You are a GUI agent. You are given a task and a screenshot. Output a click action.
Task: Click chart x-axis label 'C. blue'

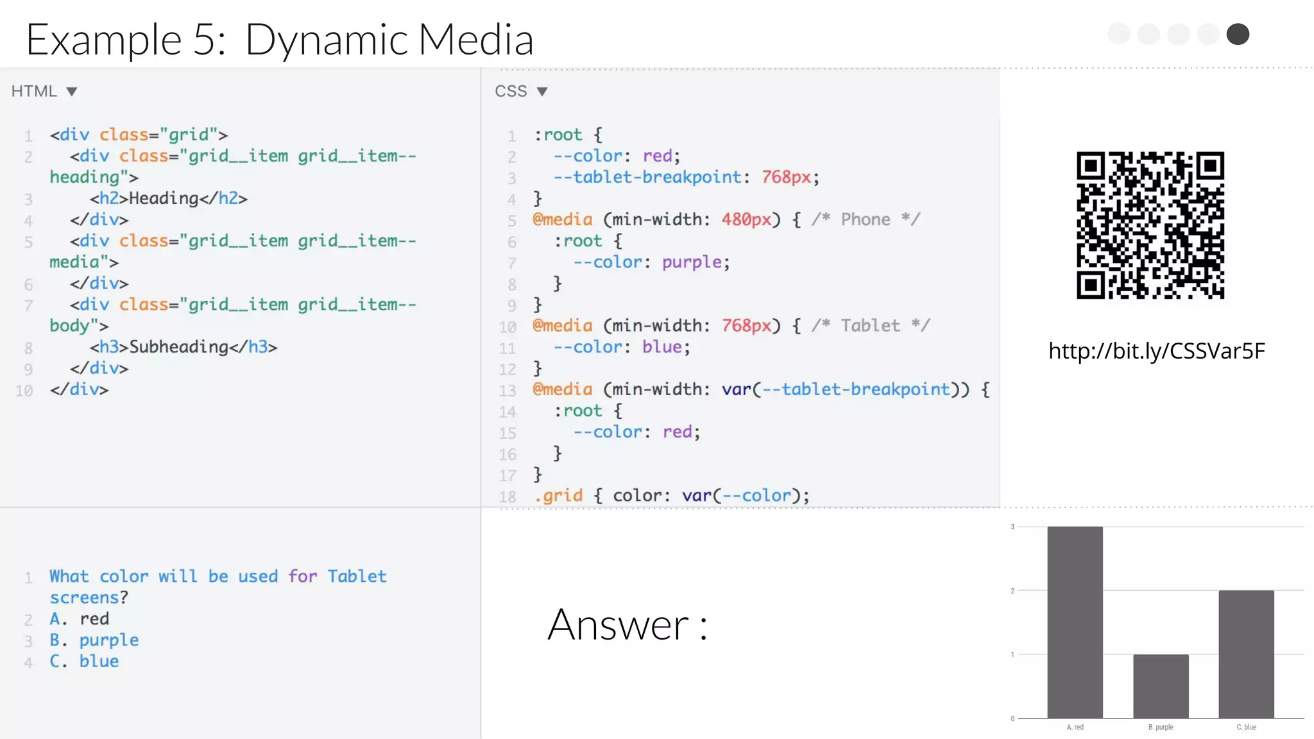pos(1247,727)
